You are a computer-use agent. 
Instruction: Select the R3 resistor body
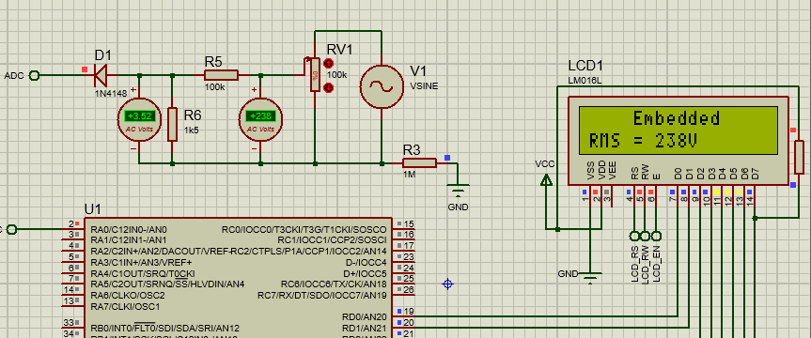point(419,163)
